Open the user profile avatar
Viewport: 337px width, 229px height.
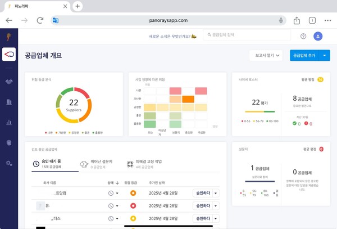pos(318,36)
